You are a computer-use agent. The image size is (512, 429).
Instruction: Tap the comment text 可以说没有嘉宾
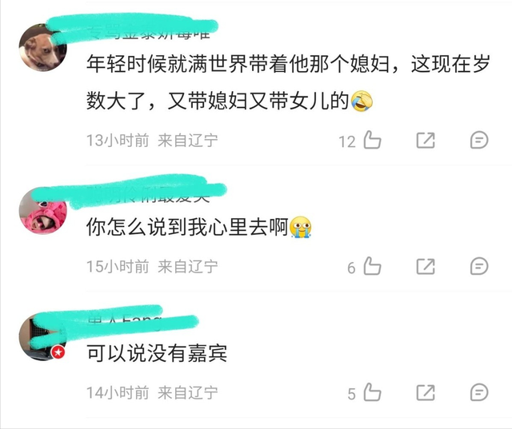(157, 353)
